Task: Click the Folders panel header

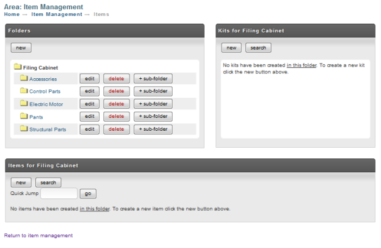Action: coord(105,31)
